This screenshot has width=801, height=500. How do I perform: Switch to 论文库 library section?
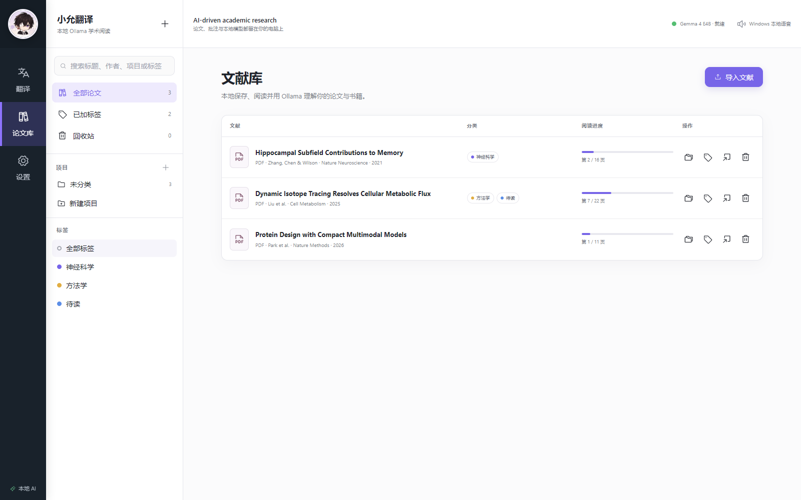[x=23, y=124]
